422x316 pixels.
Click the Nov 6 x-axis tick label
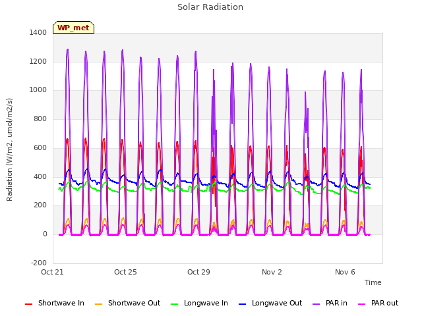[x=345, y=272]
